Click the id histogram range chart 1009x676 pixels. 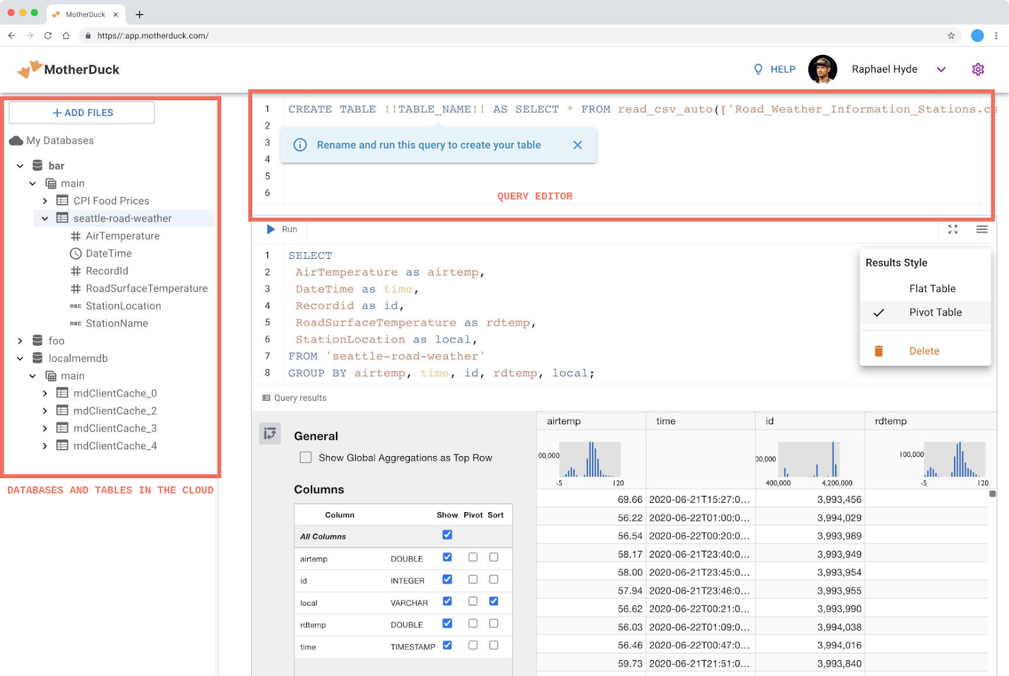click(809, 459)
